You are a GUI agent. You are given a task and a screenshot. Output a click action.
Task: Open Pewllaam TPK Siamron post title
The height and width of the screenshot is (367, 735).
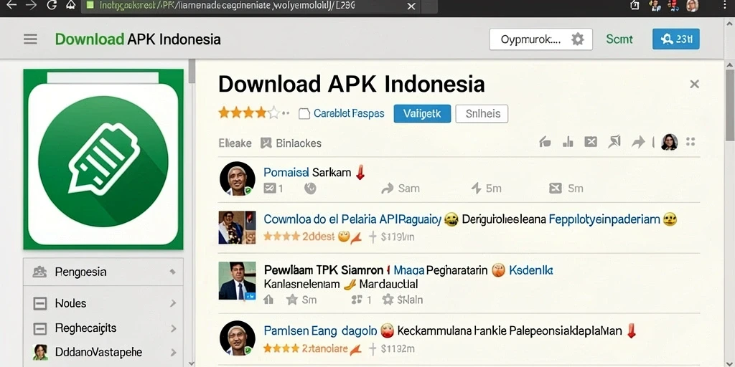[x=324, y=270]
